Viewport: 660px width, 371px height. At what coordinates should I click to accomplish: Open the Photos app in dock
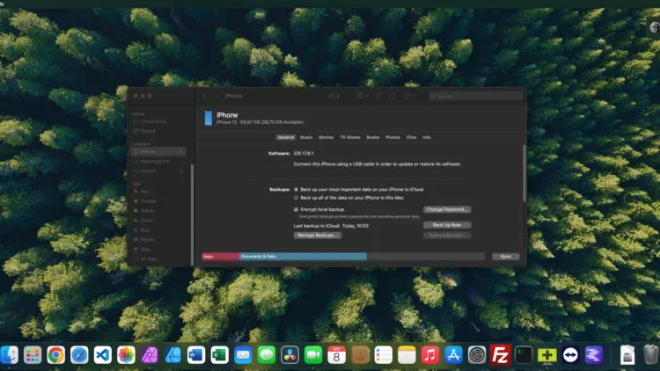pyautogui.click(x=126, y=355)
